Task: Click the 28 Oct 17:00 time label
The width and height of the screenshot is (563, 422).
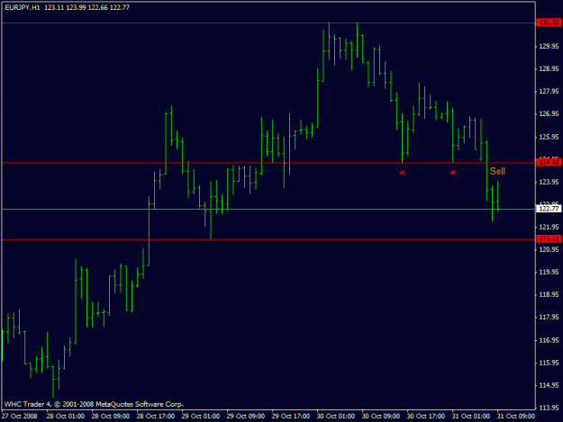Action: (156, 417)
